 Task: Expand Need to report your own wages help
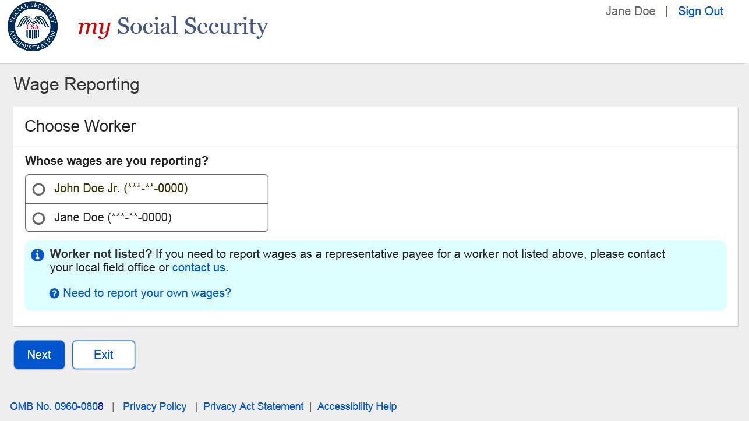[x=147, y=293]
